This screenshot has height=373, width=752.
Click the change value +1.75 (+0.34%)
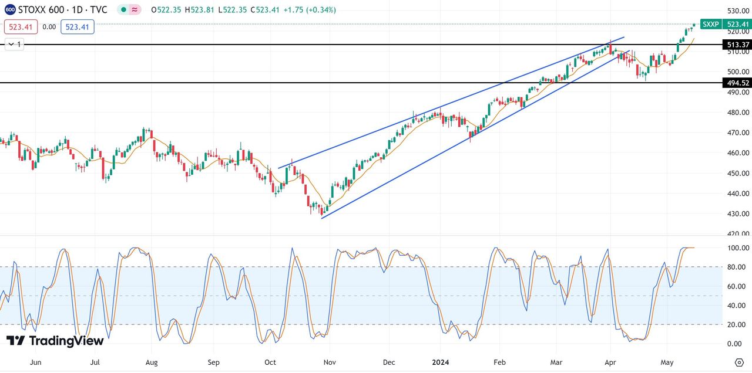(x=310, y=10)
